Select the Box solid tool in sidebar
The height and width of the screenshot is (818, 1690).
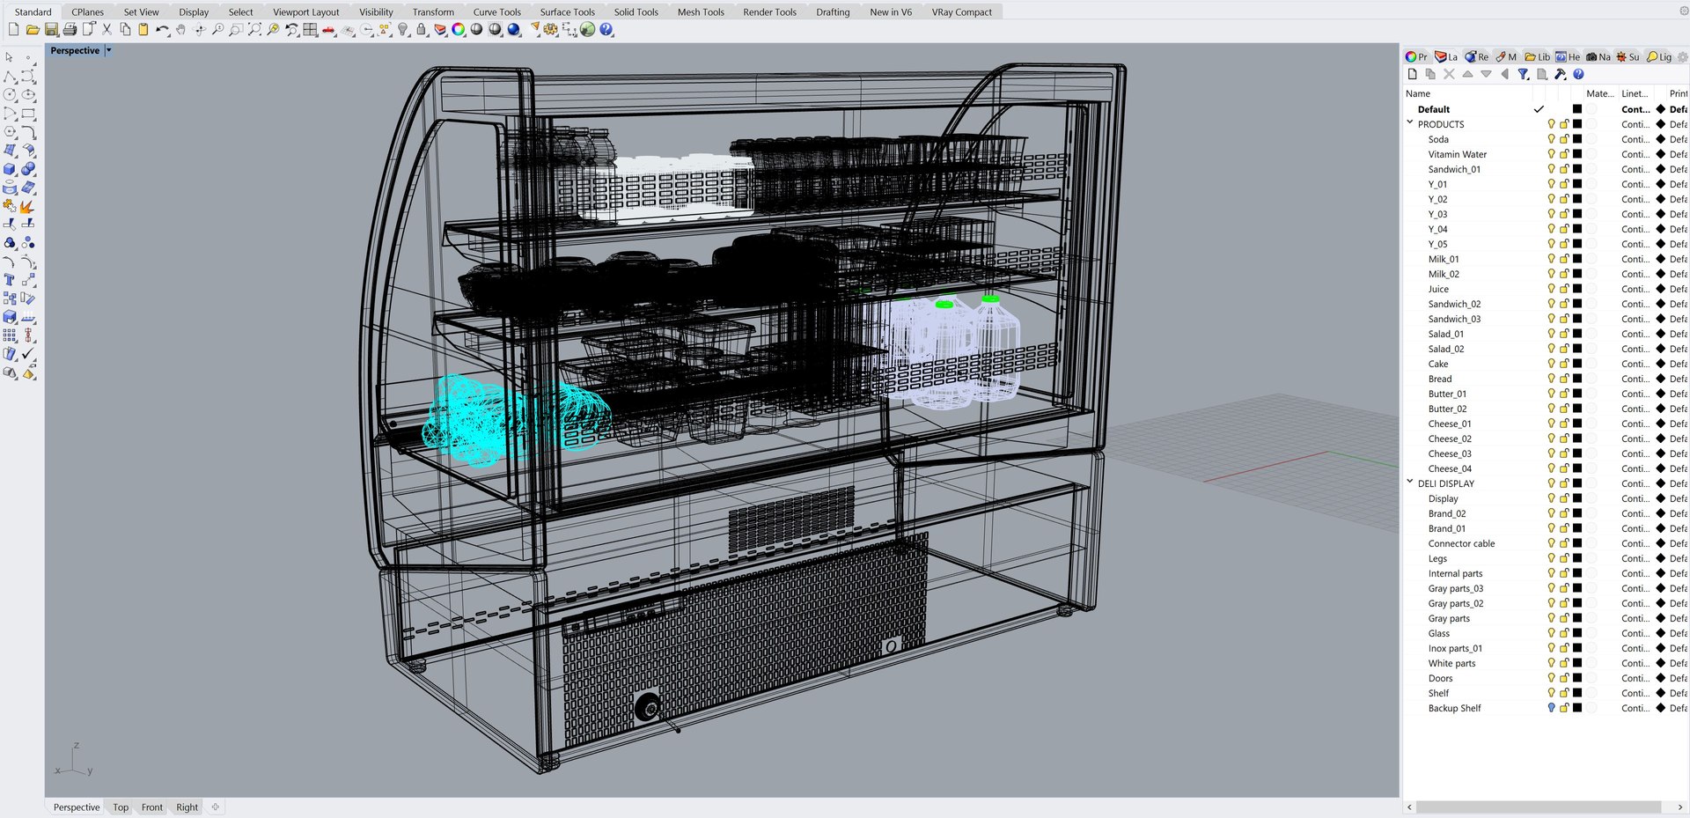[x=10, y=169]
